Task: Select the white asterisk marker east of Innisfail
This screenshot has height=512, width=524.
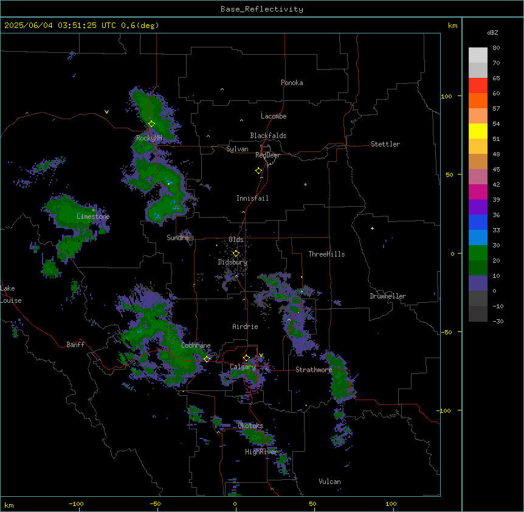Action: [x=305, y=184]
